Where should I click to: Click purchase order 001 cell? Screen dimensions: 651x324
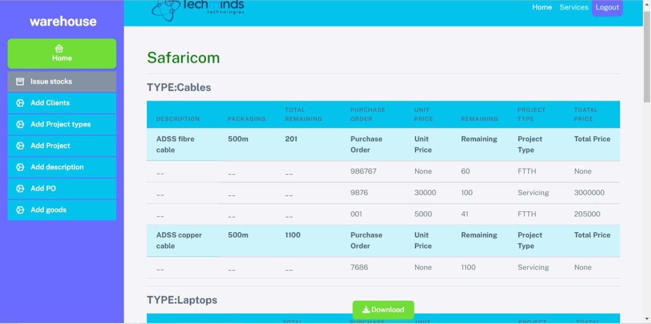357,214
